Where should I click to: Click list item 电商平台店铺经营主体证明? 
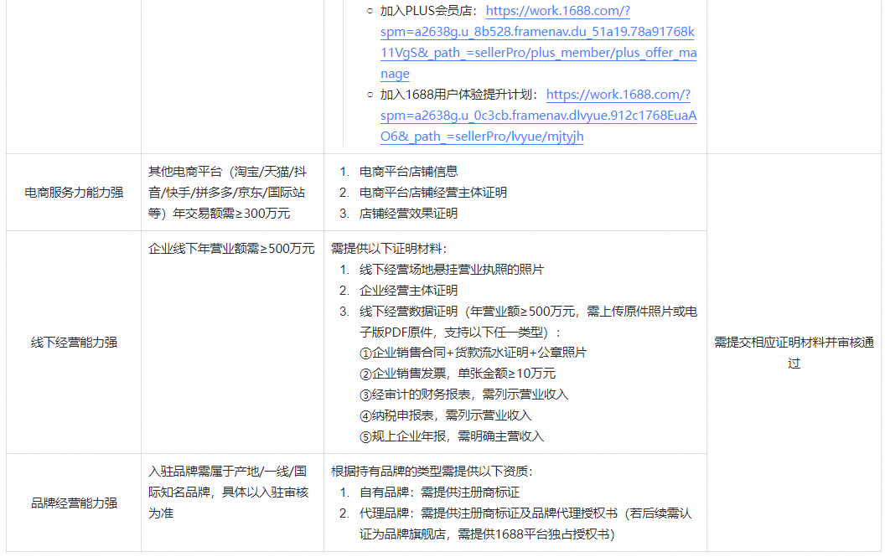(432, 192)
